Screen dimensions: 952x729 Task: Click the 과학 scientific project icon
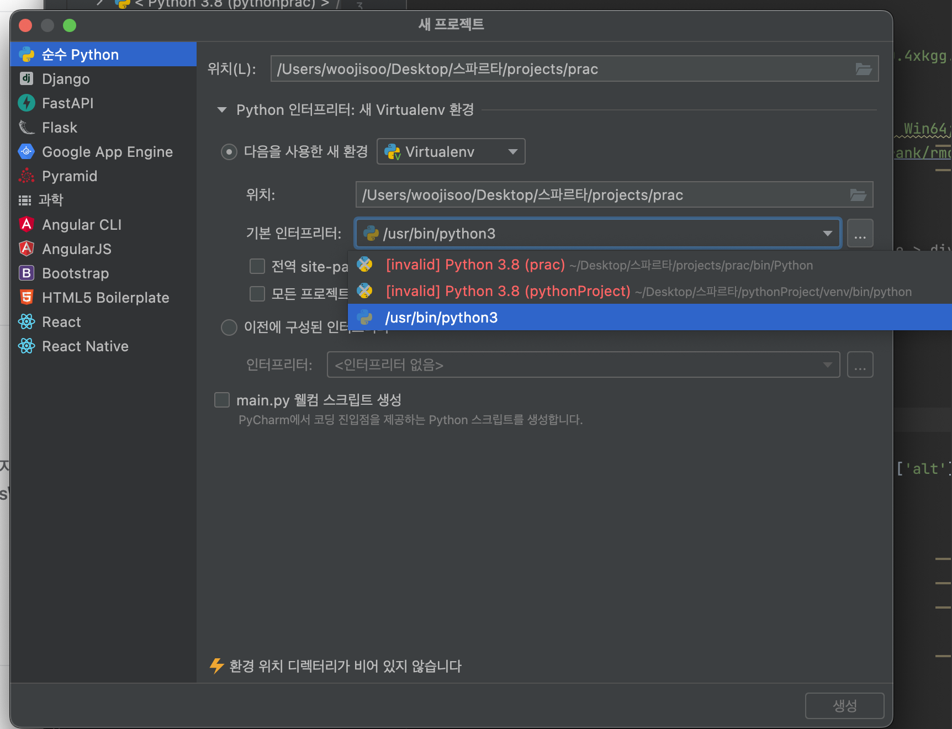(25, 200)
